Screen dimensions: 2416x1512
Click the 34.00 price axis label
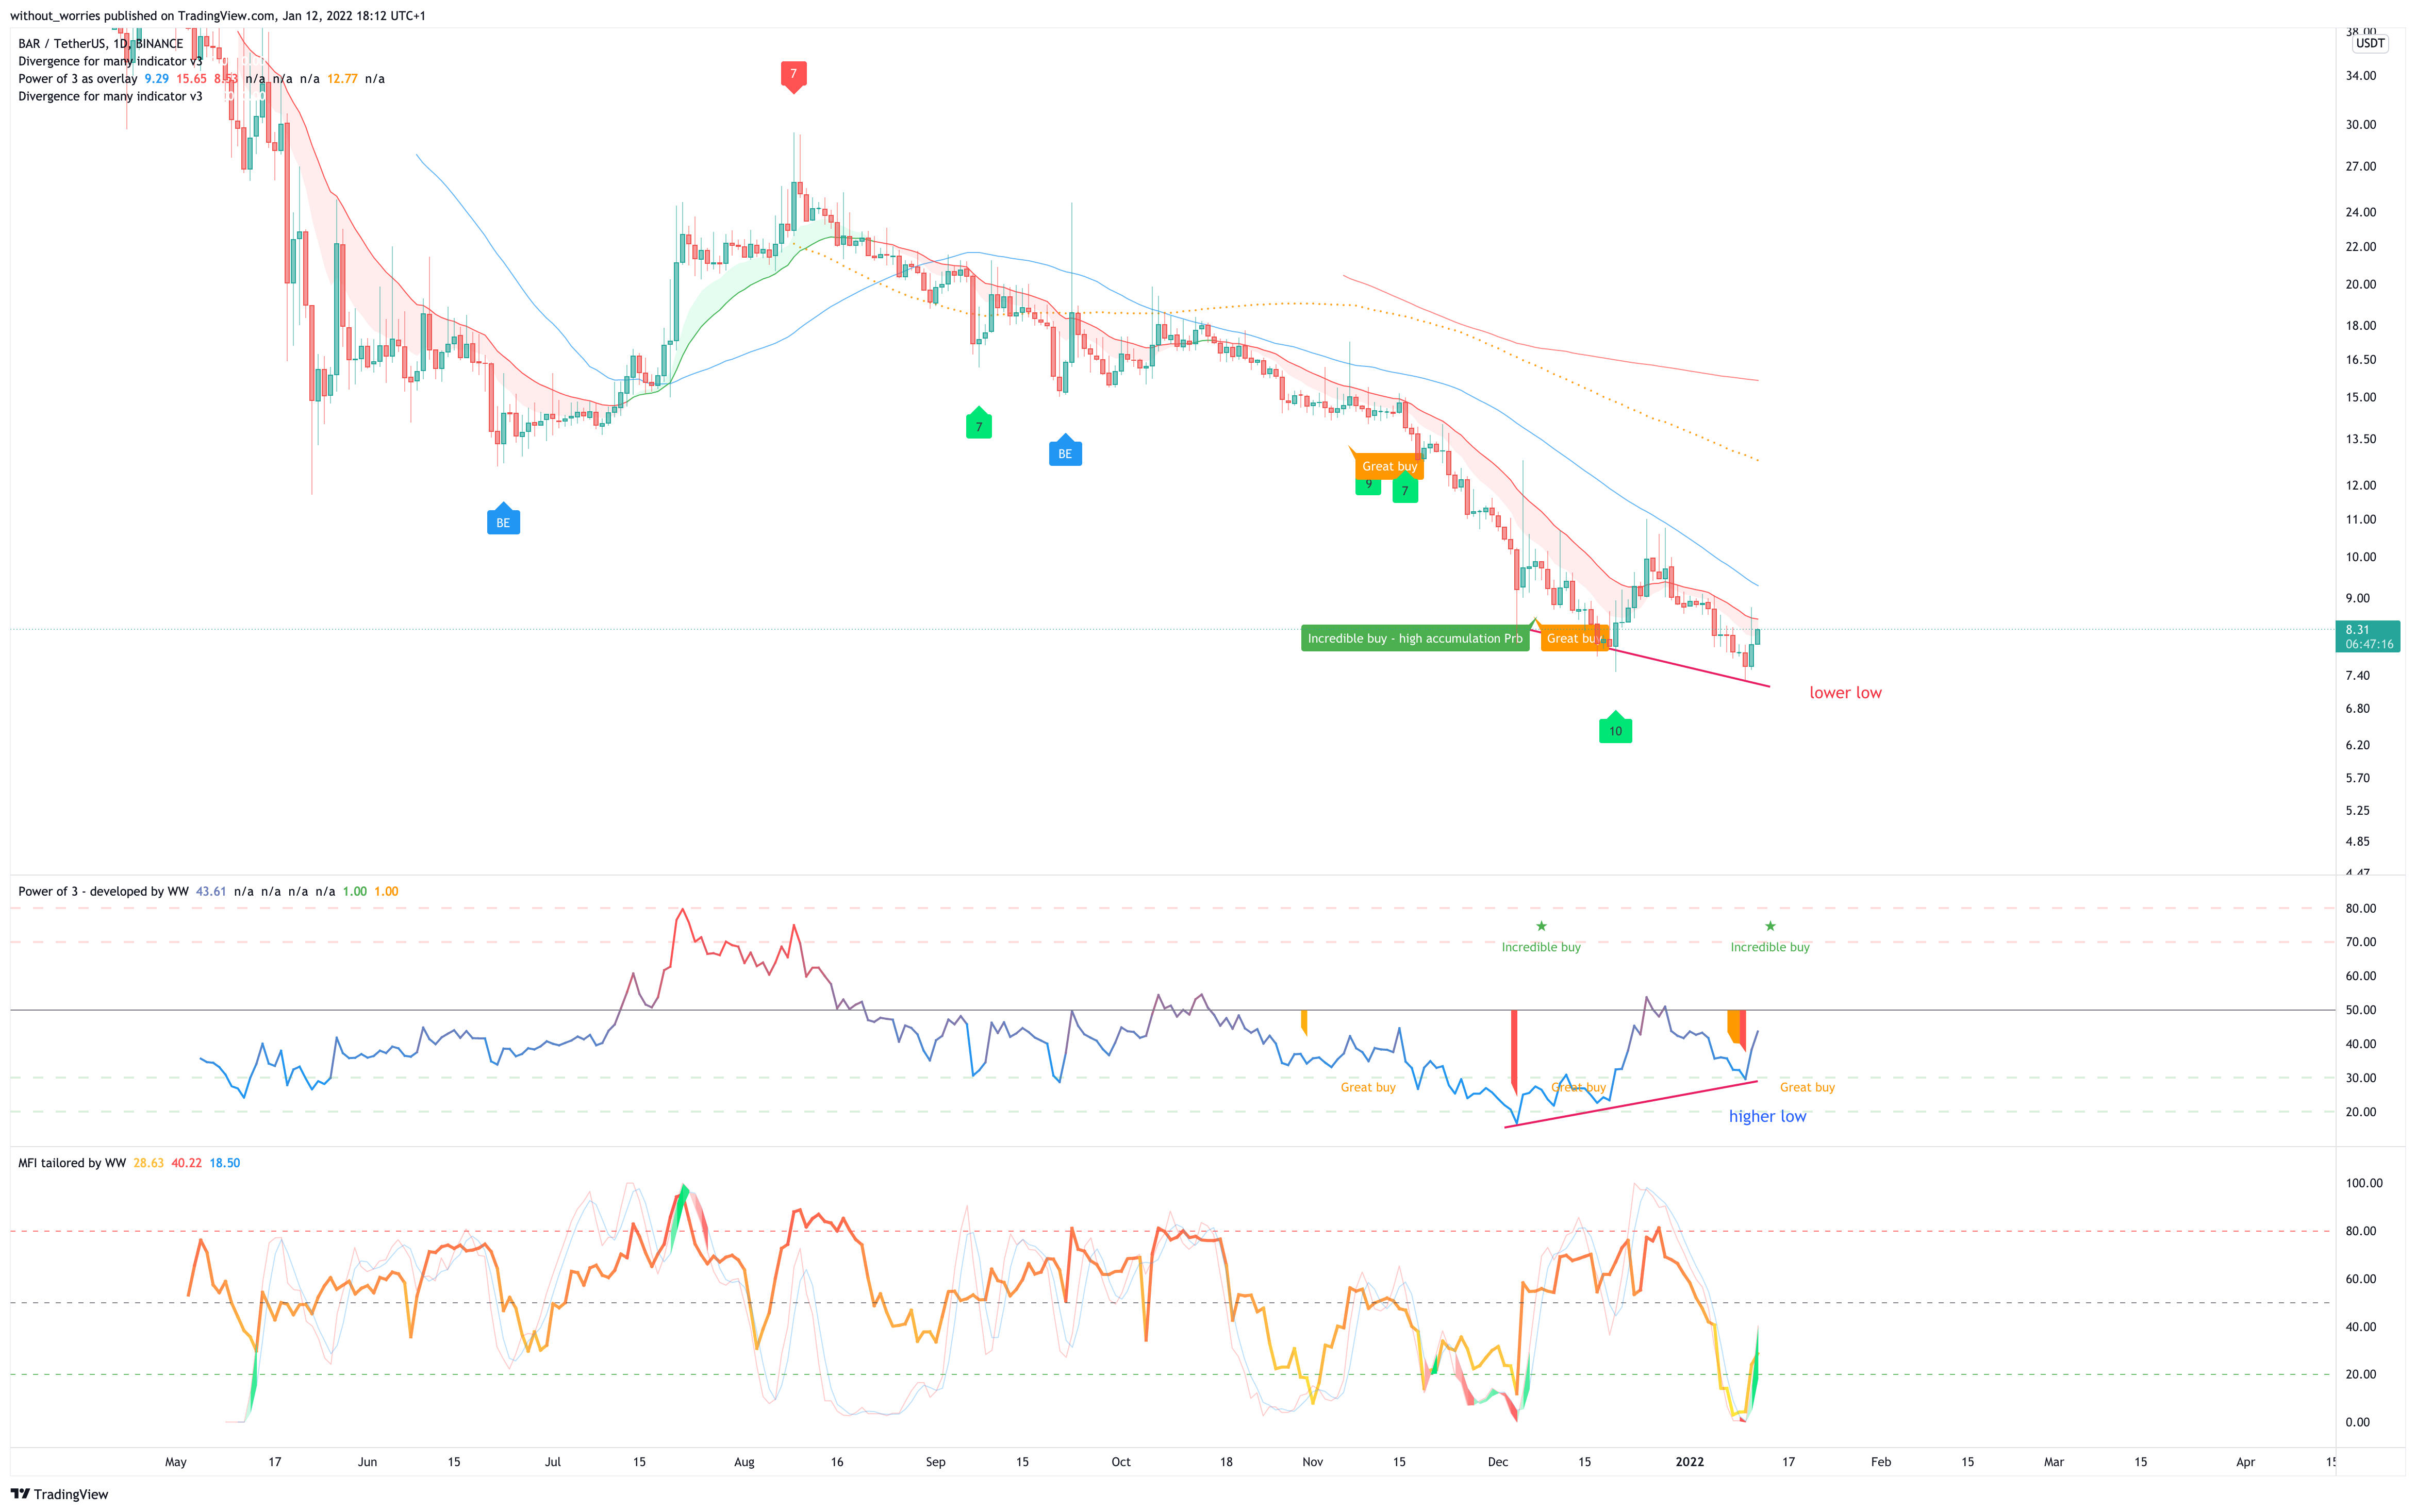[2360, 76]
